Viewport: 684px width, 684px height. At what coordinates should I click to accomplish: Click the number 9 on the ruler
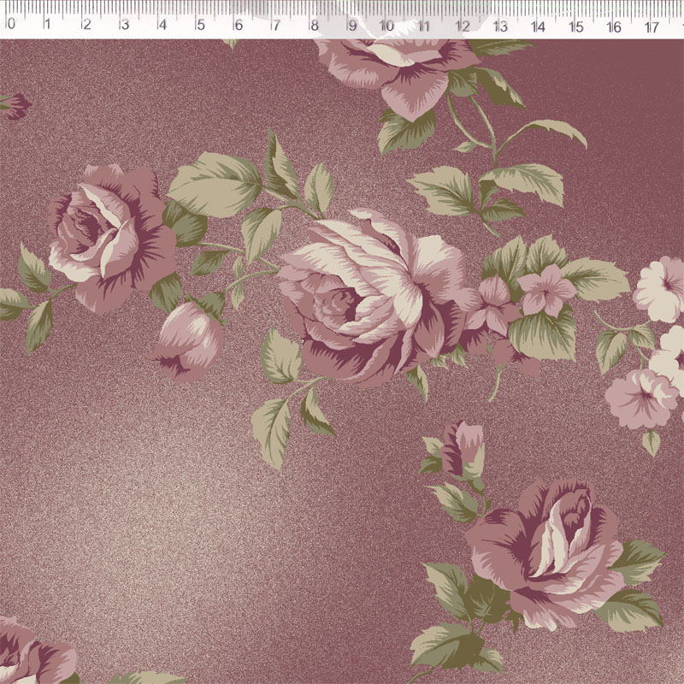click(x=351, y=26)
